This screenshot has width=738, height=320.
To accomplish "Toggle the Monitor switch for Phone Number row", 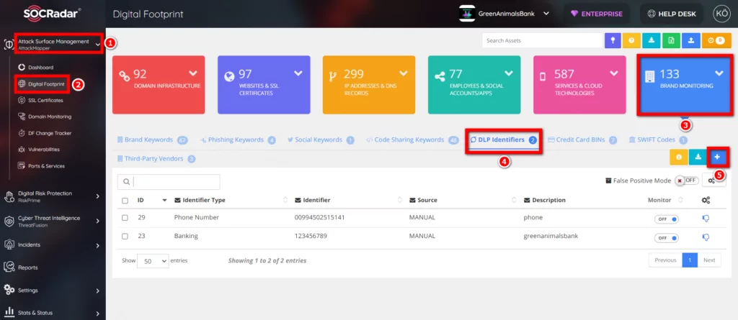I will (666, 219).
